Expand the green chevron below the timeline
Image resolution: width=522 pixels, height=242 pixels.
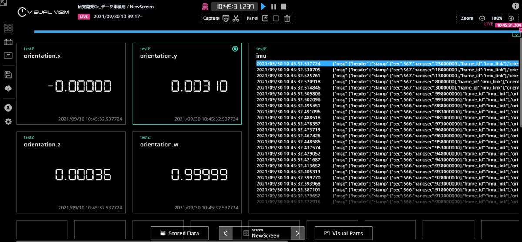tap(516, 34)
